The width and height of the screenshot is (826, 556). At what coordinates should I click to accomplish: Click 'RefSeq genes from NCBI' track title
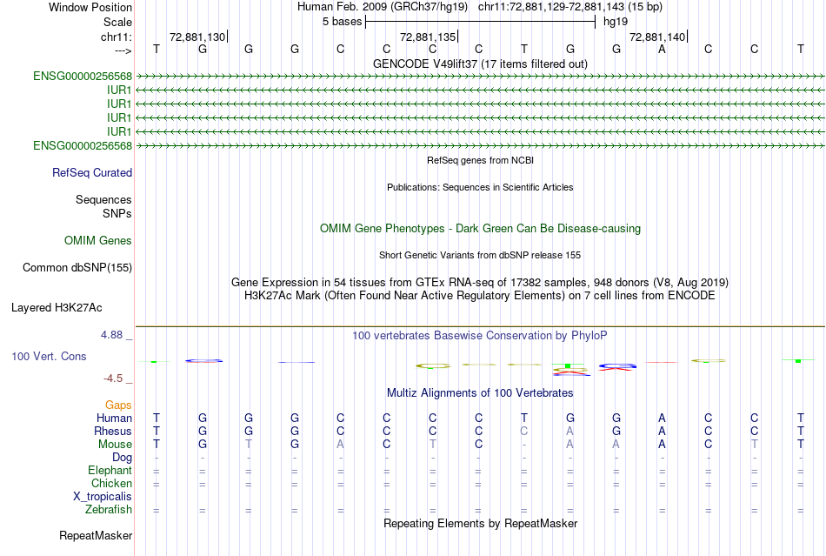tap(480, 160)
